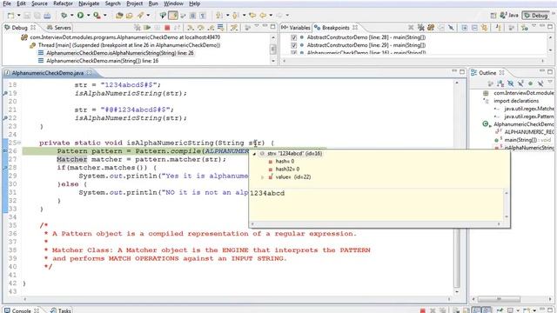Click Step Return in Debug toolbar
557x313 pixels.
coord(211,27)
